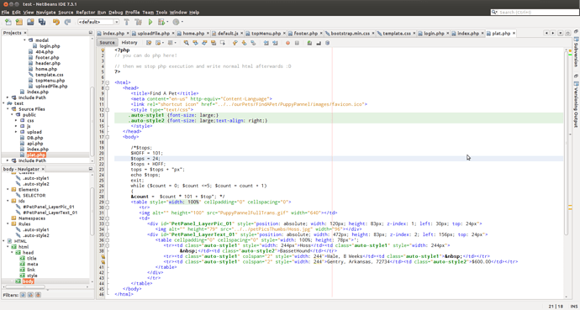The image size is (580, 310).
Task: Select api.php in the Projects tree
Action: [x=34, y=144]
